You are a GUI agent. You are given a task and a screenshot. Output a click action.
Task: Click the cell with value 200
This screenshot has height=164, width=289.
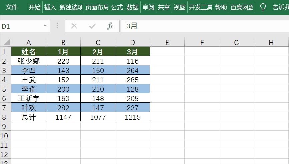[x=63, y=89]
